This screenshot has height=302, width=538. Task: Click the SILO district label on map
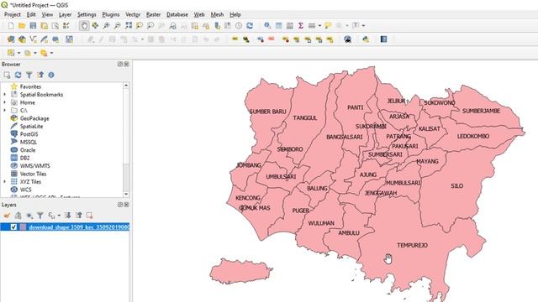tap(457, 186)
